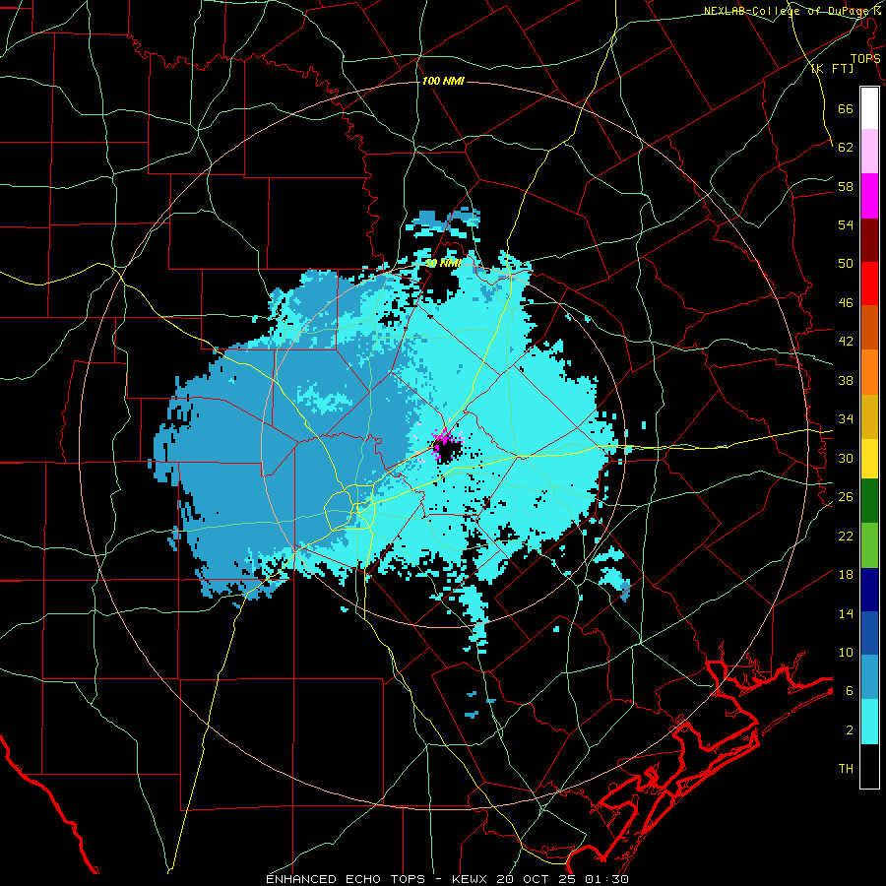Click the legend value '22'
Screen dimensions: 886x886
point(846,536)
